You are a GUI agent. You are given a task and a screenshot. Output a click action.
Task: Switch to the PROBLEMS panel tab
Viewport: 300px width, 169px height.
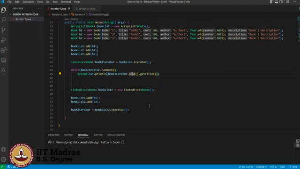[x=53, y=135]
